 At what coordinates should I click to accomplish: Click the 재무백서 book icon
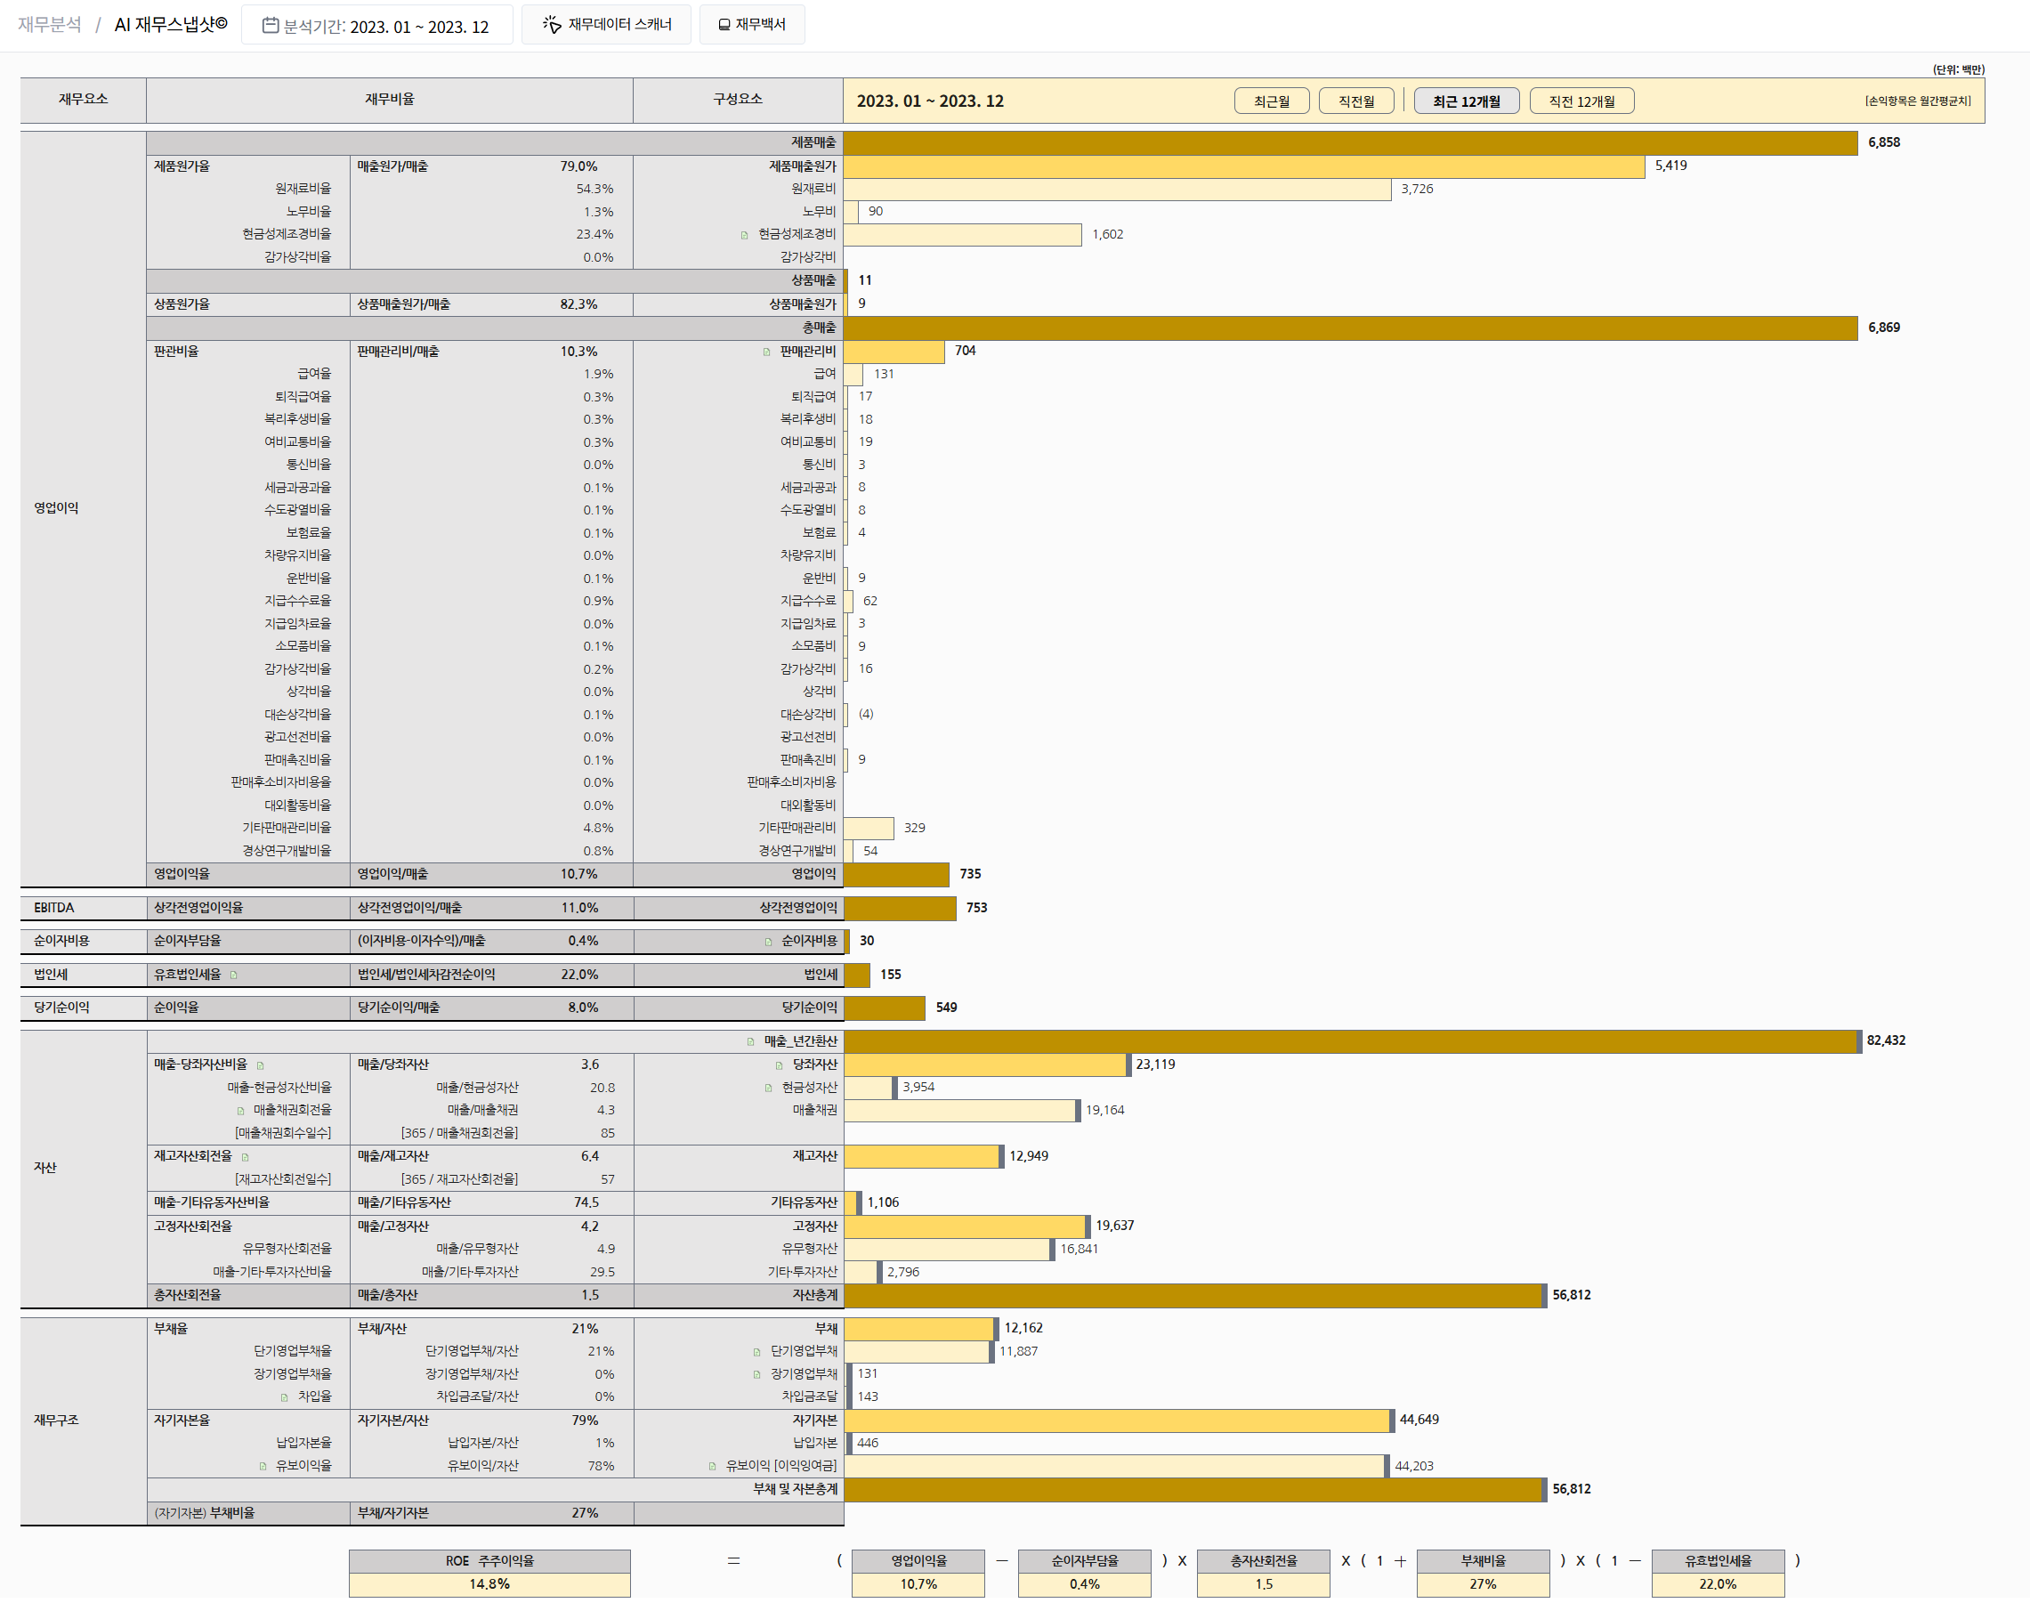(x=724, y=25)
